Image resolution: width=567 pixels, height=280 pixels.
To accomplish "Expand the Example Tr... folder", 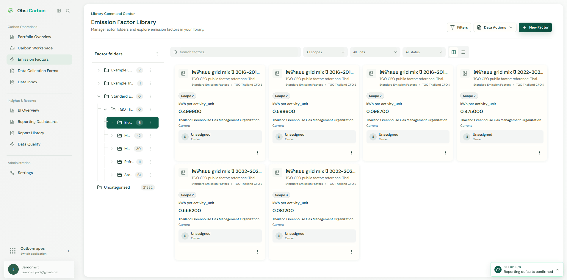I will [99, 83].
